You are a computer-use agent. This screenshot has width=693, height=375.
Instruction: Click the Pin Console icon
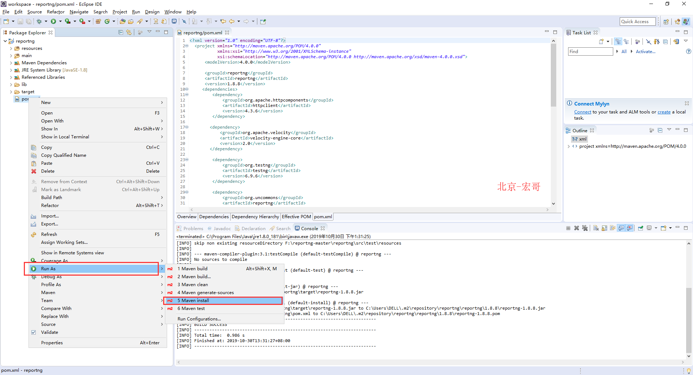[x=641, y=228]
